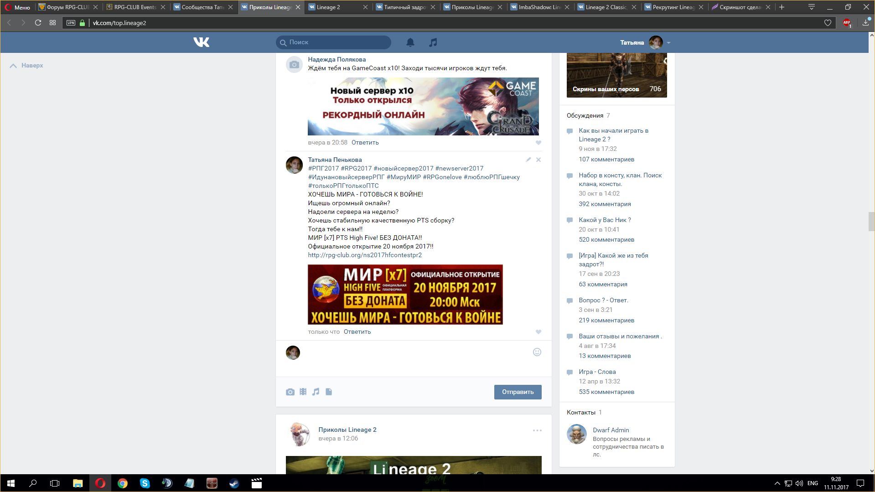Image resolution: width=875 pixels, height=492 pixels.
Task: Edit Татьяна Пенькова's comment with pencil
Action: click(x=528, y=160)
